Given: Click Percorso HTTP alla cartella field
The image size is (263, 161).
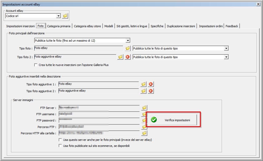Looking at the screenshot, I should [99, 133].
